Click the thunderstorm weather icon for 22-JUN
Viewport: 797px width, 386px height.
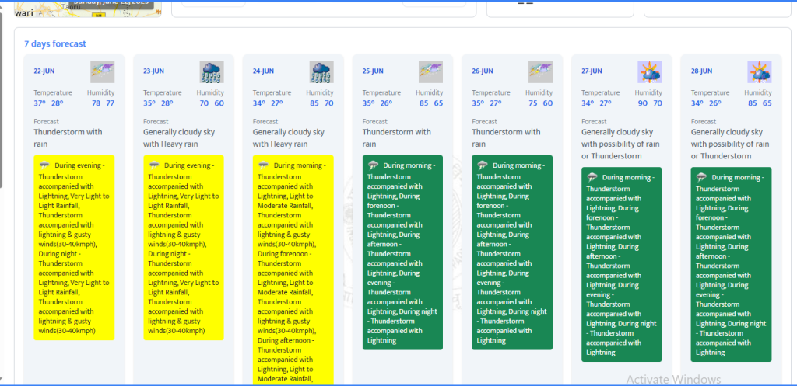[x=102, y=72]
